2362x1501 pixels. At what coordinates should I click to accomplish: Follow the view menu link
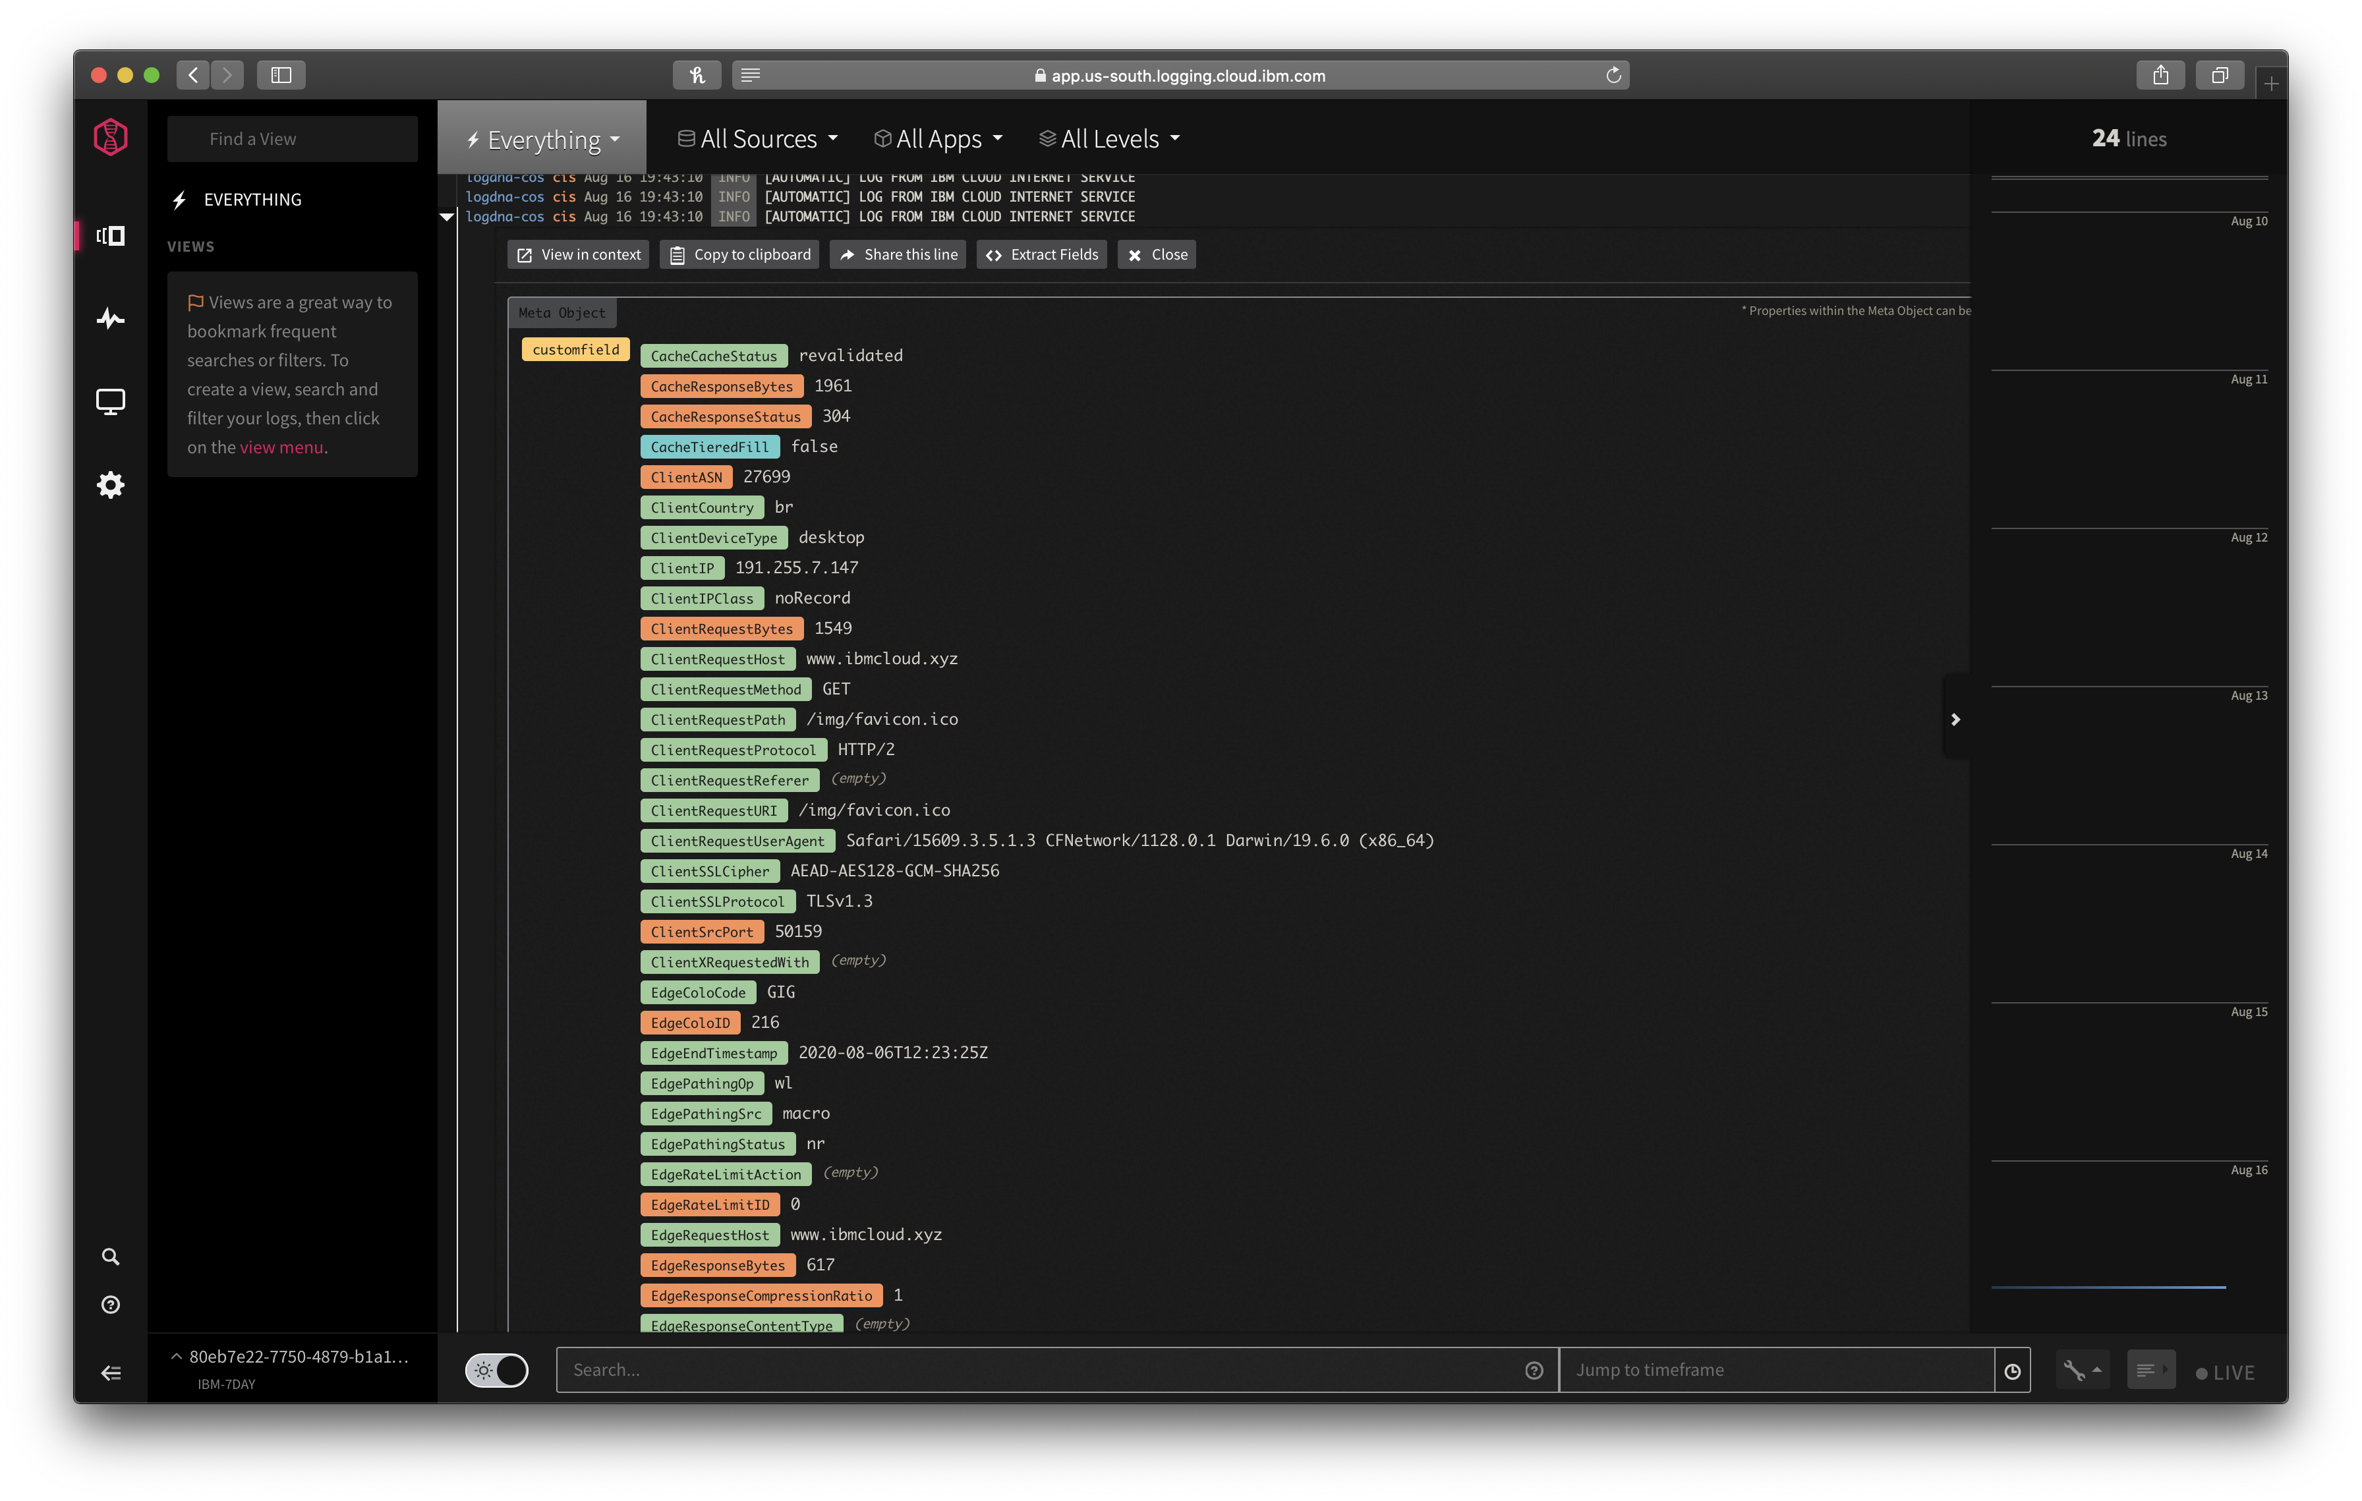(281, 447)
